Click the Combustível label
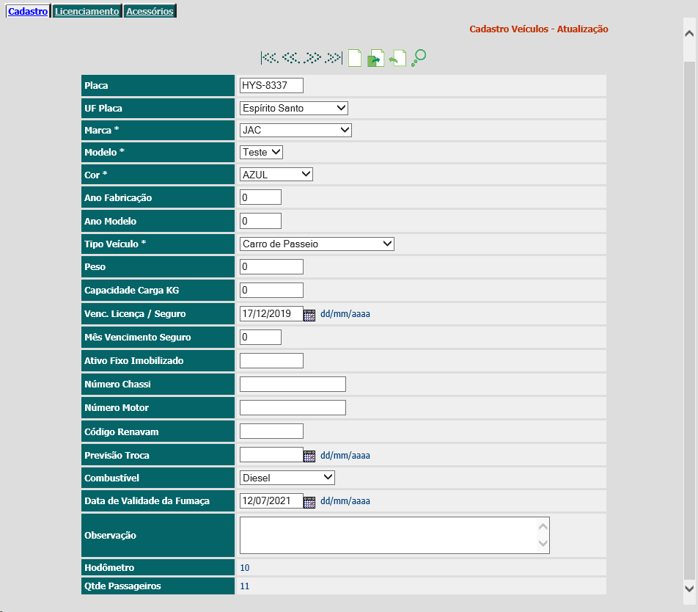This screenshot has height=612, width=698. coord(111,478)
